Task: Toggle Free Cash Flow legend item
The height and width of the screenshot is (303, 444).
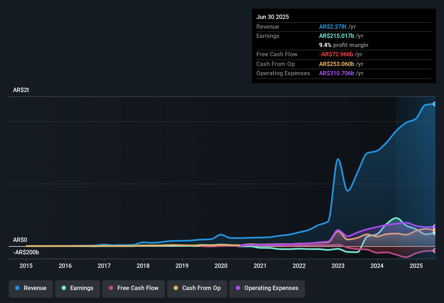Action: (133, 288)
